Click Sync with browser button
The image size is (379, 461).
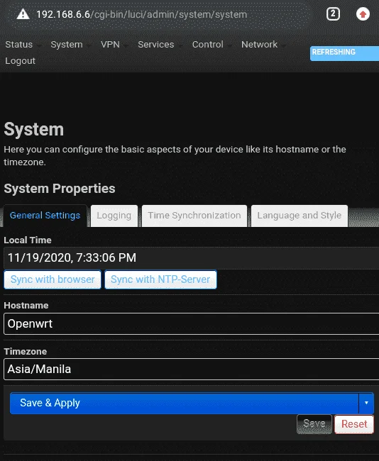[53, 279]
